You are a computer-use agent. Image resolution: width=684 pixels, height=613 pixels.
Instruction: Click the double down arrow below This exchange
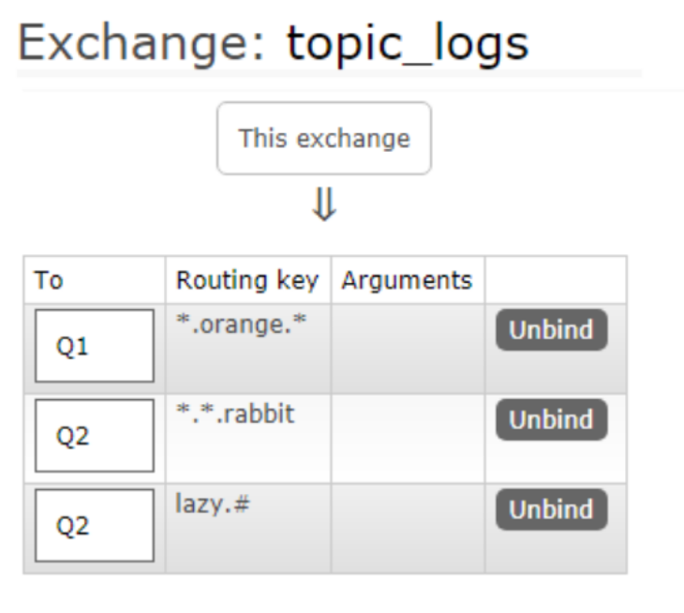323,205
